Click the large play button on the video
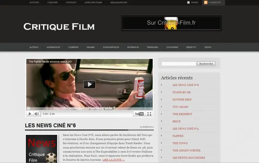The width and height of the screenshot is (259, 163). (89, 84)
